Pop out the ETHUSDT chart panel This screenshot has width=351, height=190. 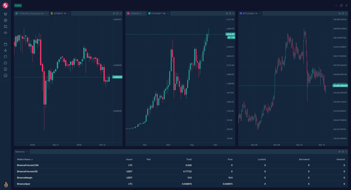click(x=227, y=13)
